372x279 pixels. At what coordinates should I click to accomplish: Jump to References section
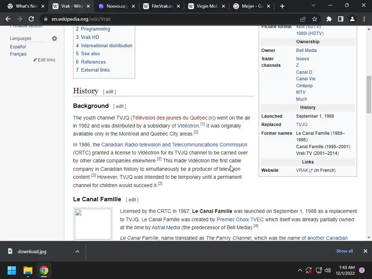point(93,62)
